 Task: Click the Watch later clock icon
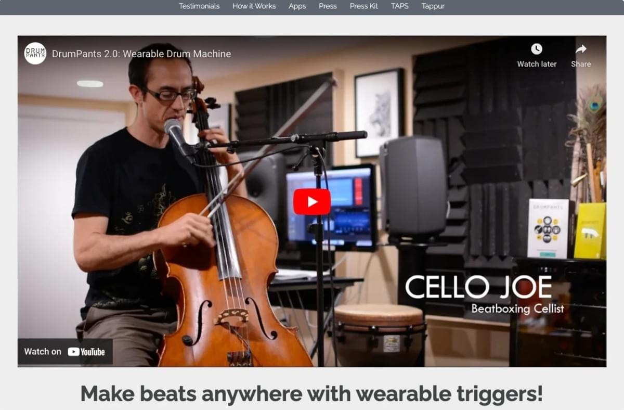pyautogui.click(x=537, y=49)
